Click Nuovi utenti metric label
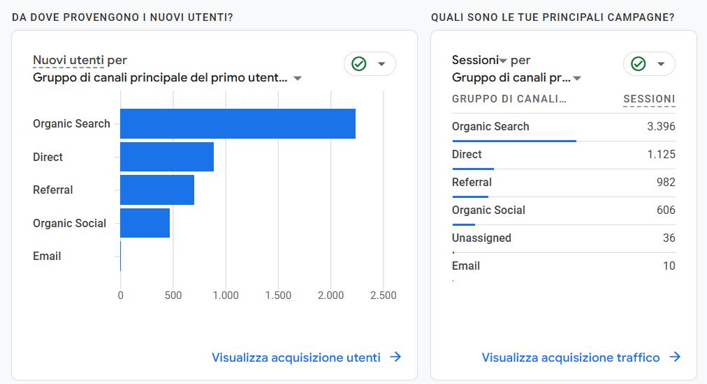 (68, 60)
